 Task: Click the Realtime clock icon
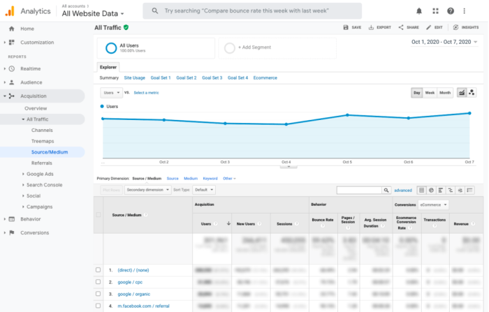12,68
